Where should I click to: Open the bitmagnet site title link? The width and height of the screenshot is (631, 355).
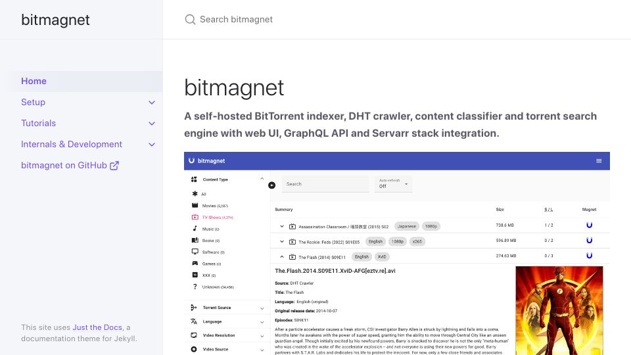[x=55, y=20]
